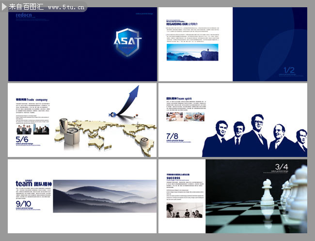The width and height of the screenshot is (315, 241).
Task: Click the ASAT shield logo
Action: click(x=127, y=43)
